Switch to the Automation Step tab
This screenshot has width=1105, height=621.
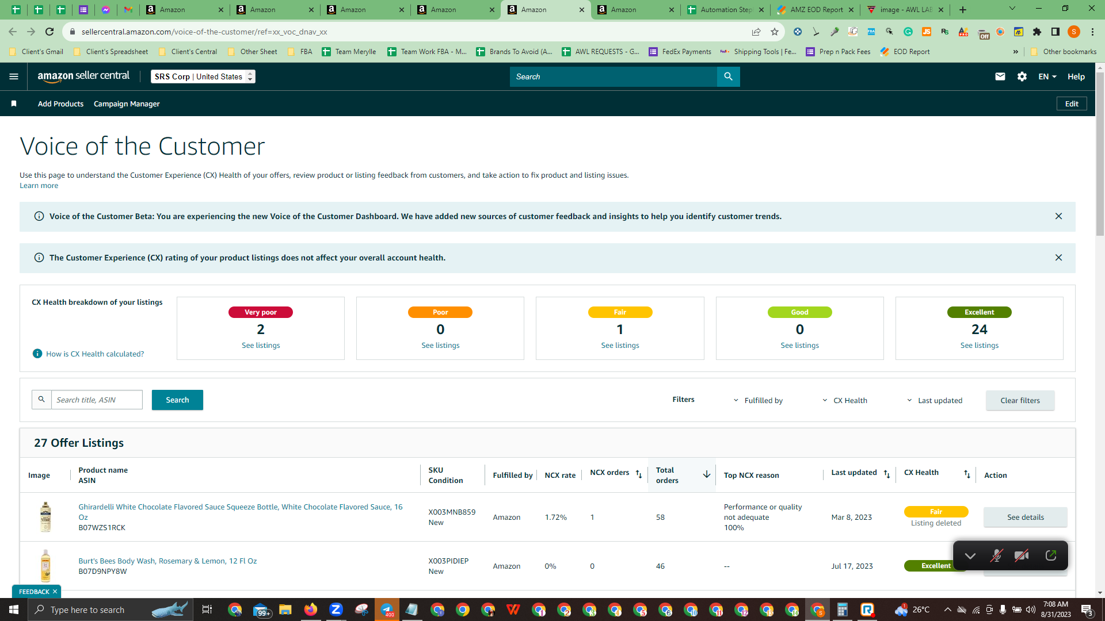pos(726,10)
